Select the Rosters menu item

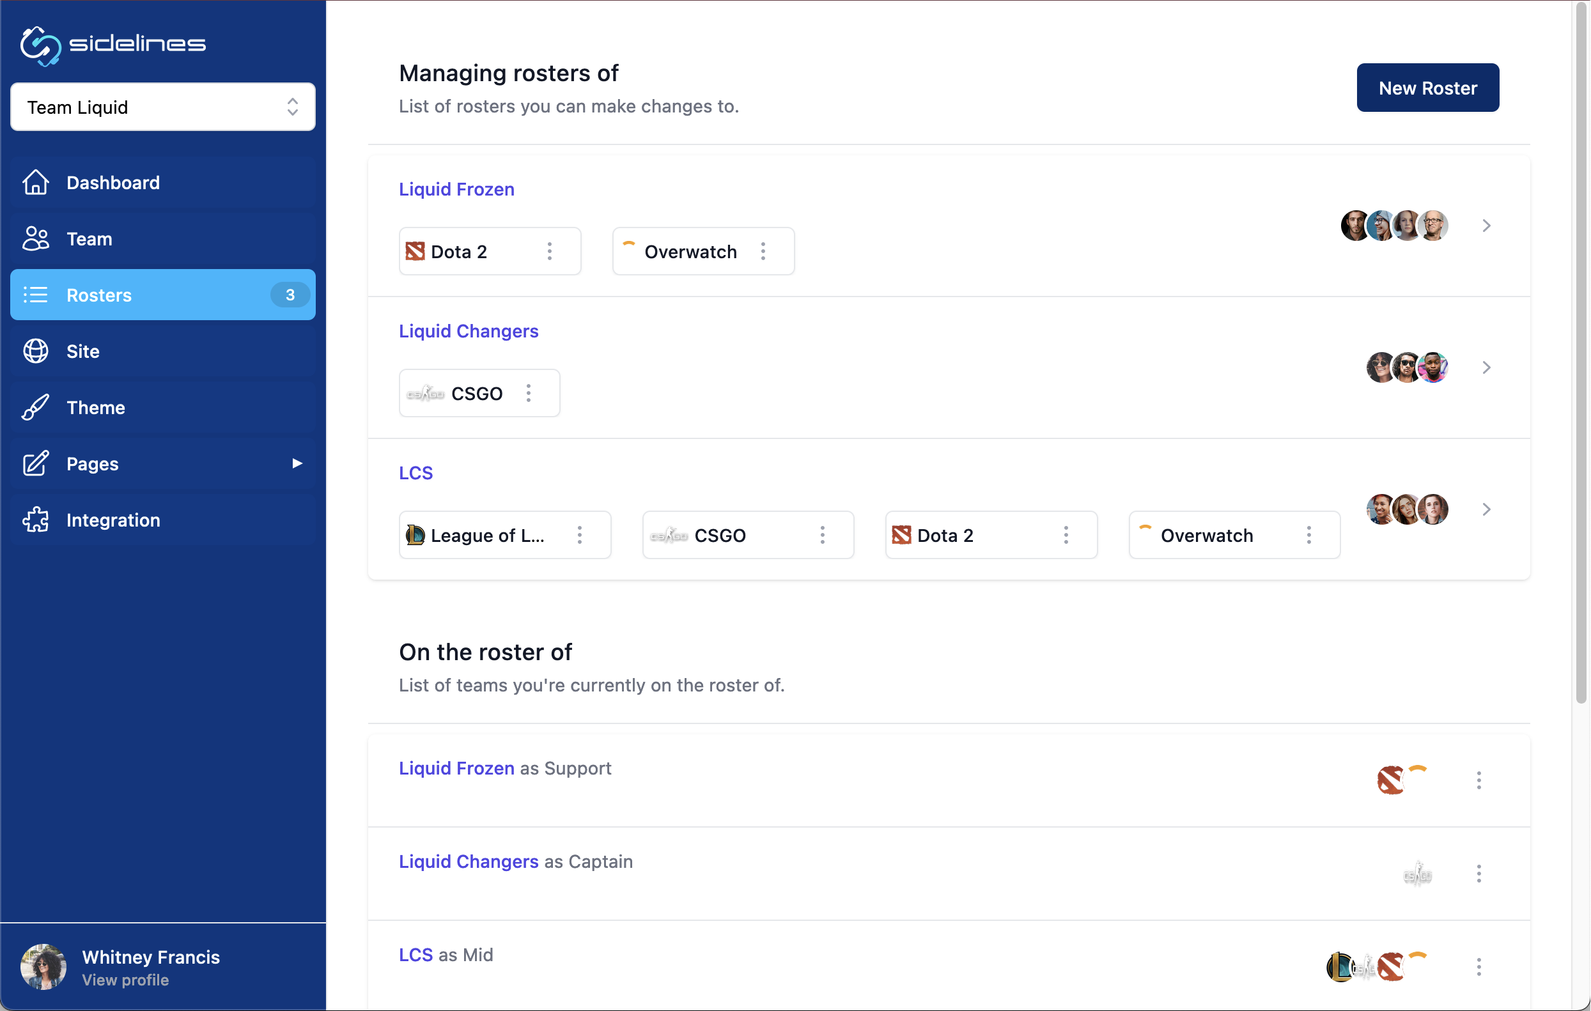[x=162, y=295]
